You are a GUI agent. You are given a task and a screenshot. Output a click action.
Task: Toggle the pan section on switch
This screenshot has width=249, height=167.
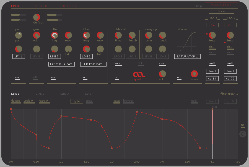pyautogui.click(x=17, y=78)
